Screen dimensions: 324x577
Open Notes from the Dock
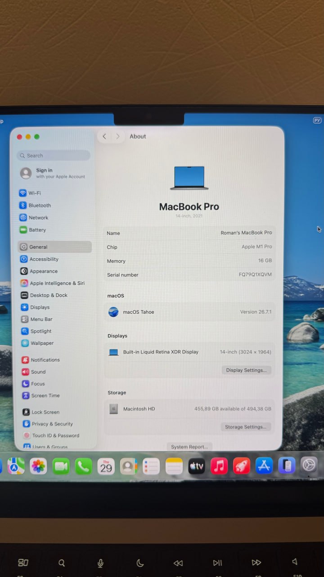(x=174, y=466)
